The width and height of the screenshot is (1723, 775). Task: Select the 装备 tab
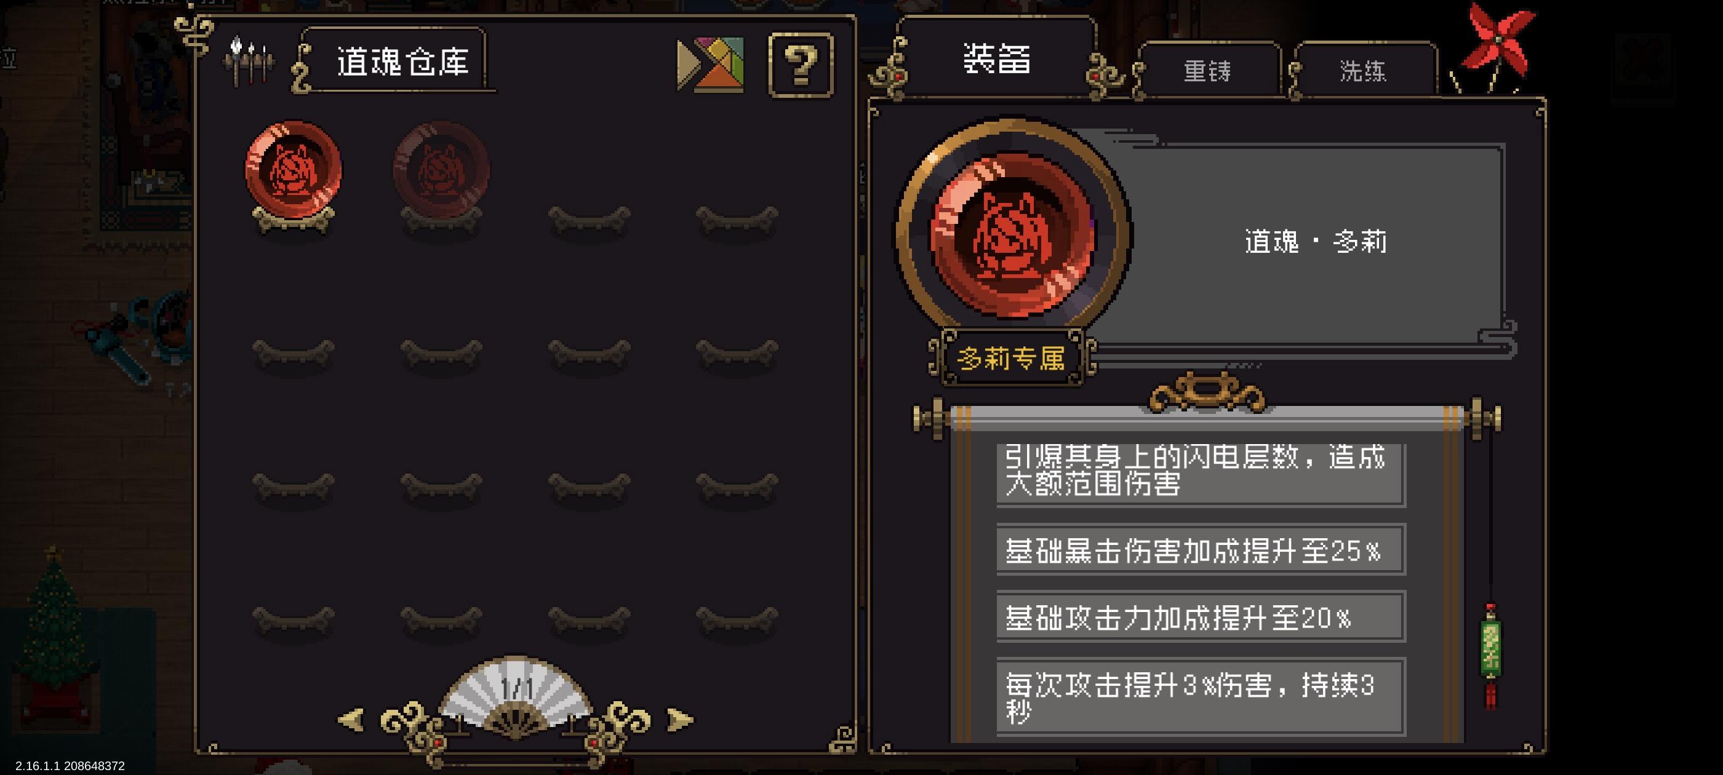997,59
